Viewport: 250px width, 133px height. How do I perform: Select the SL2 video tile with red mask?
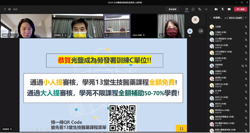(171, 26)
